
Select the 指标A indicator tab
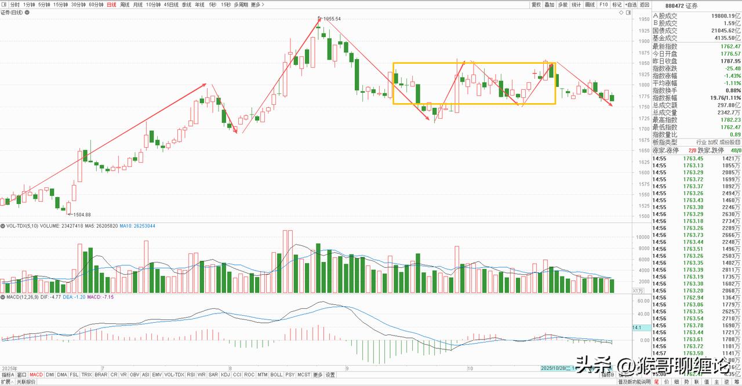pyautogui.click(x=8, y=374)
